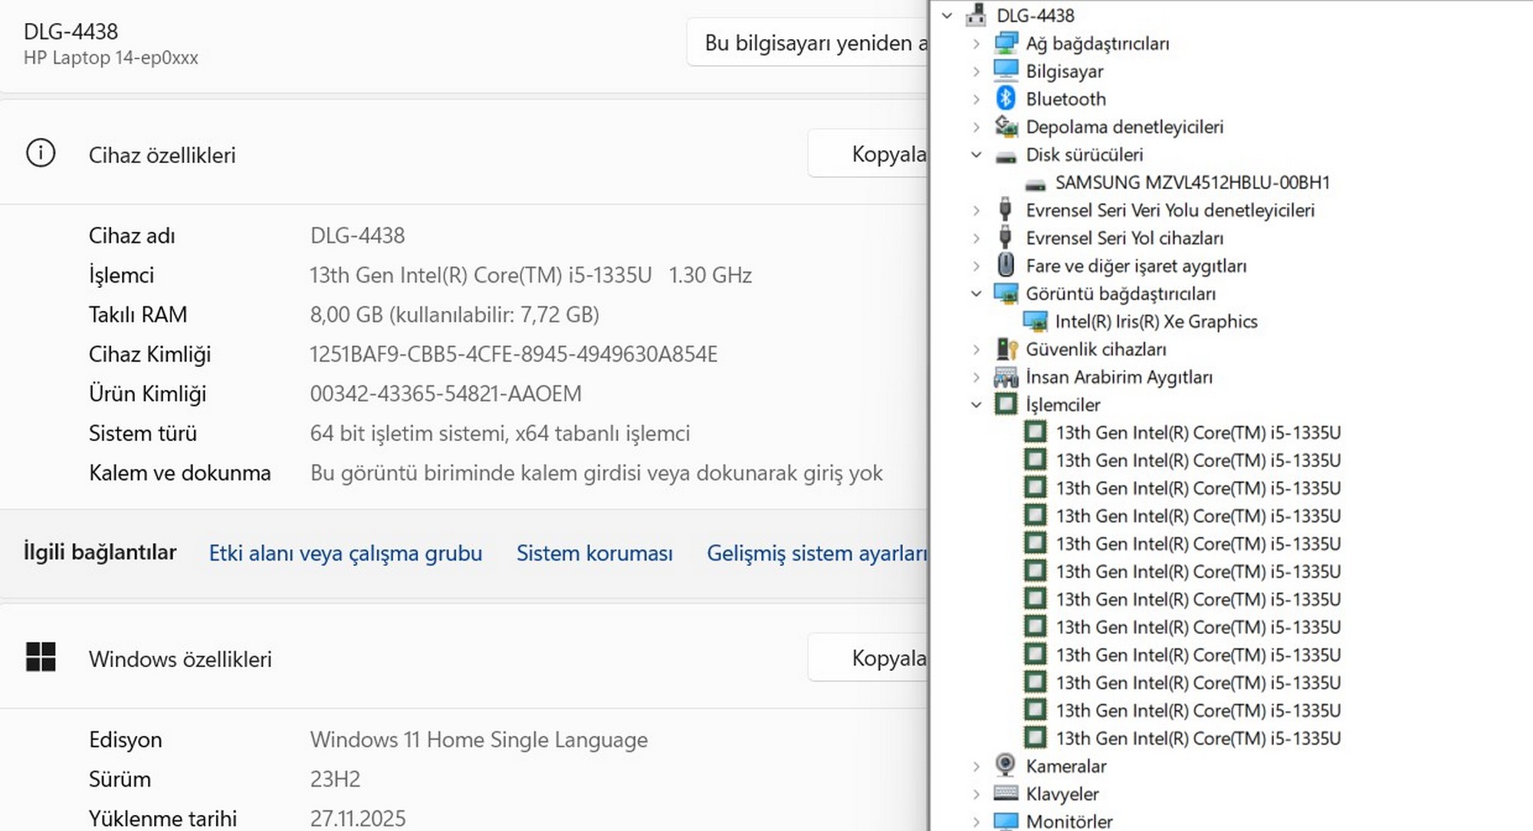Select the Monitörler tree item
The width and height of the screenshot is (1533, 831).
(1069, 821)
